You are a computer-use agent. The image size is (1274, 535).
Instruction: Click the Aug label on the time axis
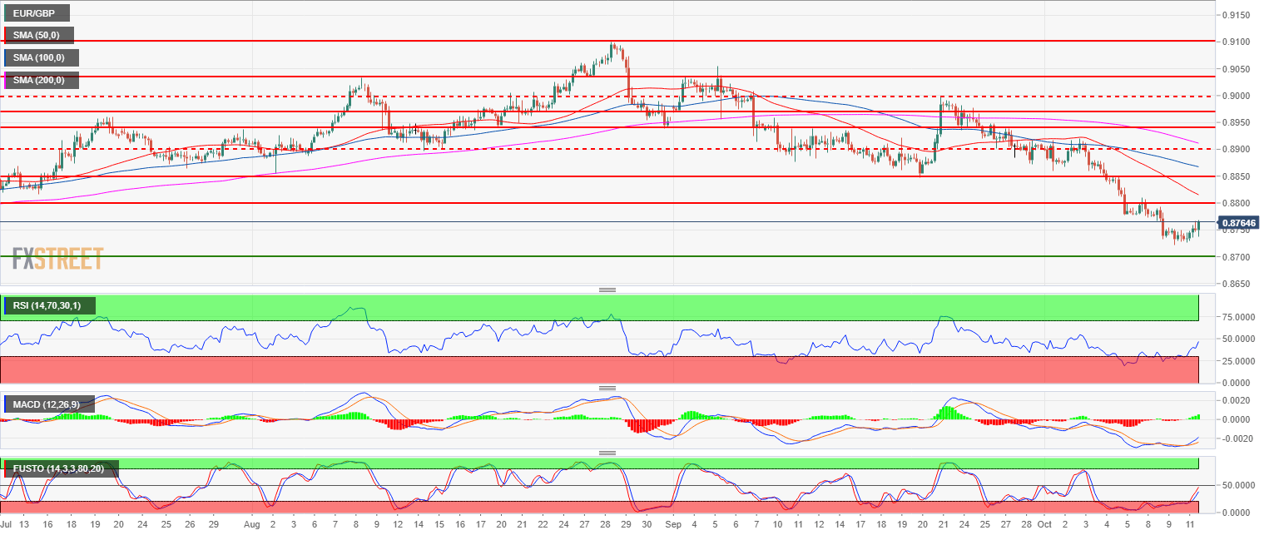[x=253, y=526]
